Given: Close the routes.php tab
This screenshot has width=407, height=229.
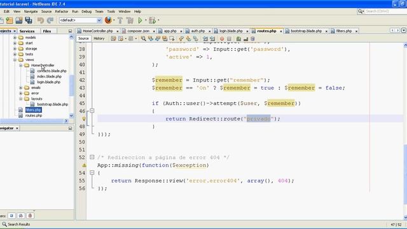Looking at the screenshot, I should point(281,31).
